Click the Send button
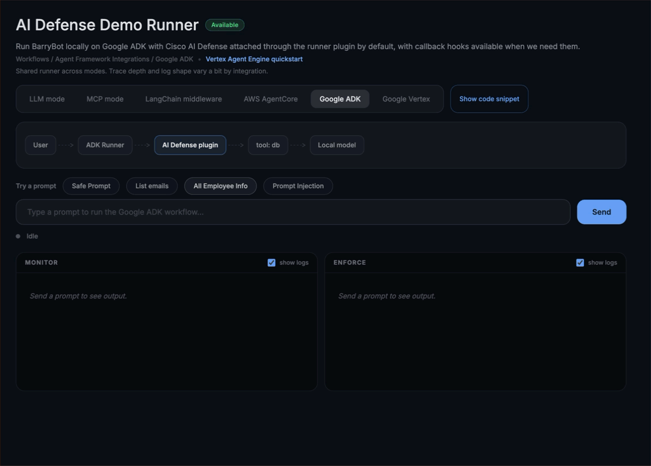The image size is (651, 466). [601, 212]
